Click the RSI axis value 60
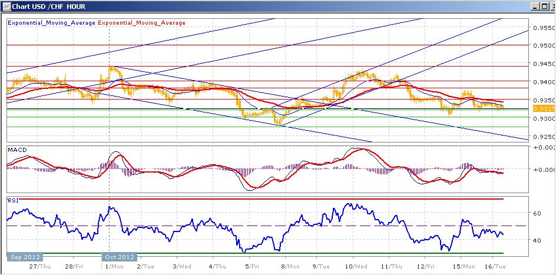556x275 pixels. 537,213
